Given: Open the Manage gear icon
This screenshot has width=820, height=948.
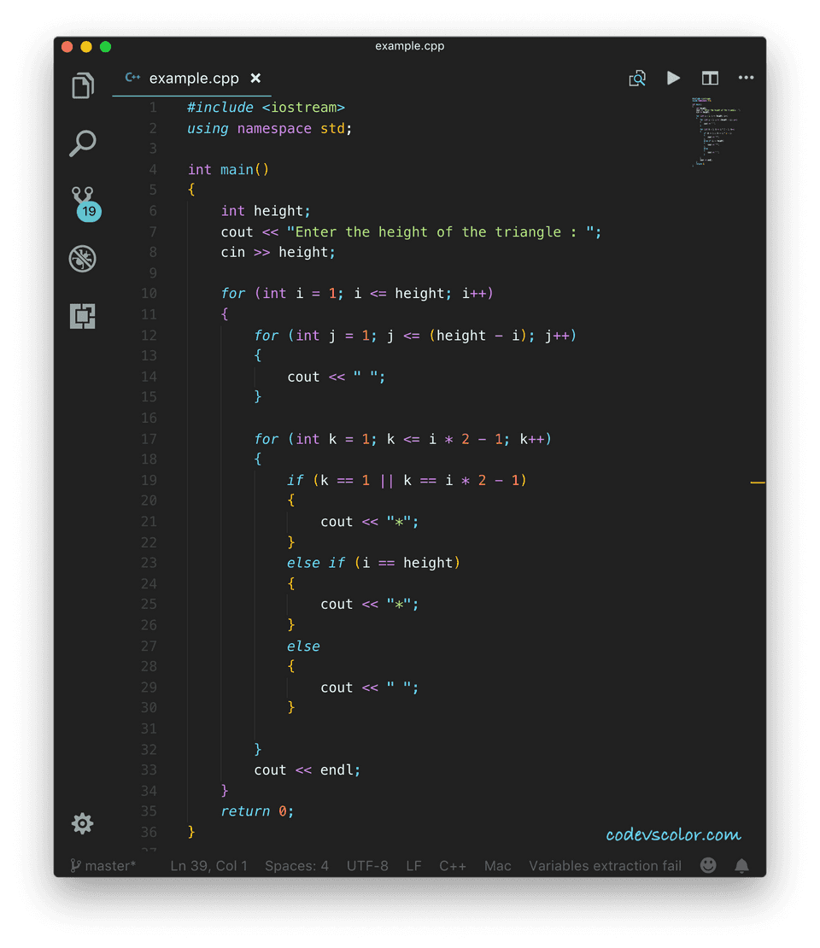Looking at the screenshot, I should (x=83, y=823).
